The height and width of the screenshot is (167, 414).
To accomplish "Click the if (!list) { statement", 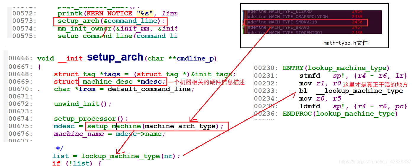I will tap(77, 163).
